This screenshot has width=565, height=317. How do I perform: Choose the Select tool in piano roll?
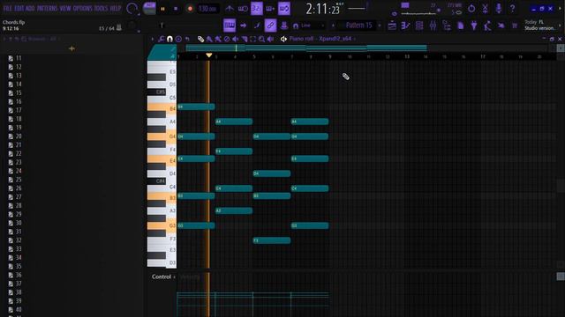[253, 39]
